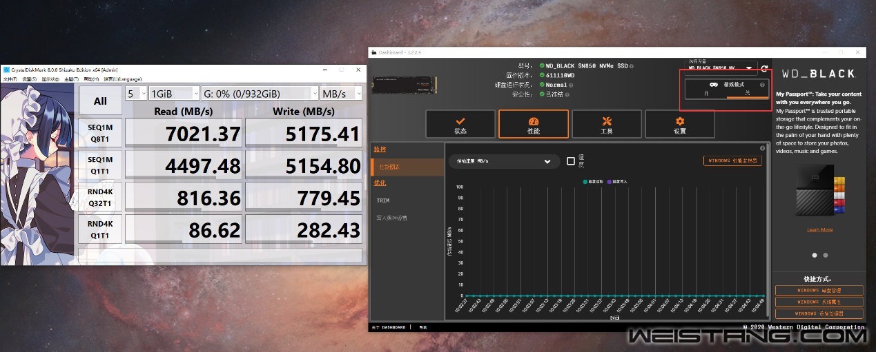
Task: Open the About DASHBOARD footer link
Action: pos(389,327)
